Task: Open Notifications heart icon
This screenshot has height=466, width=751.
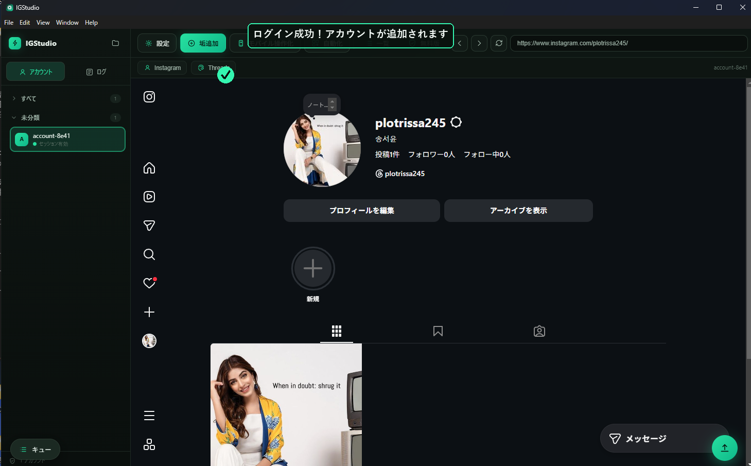Action: tap(149, 283)
